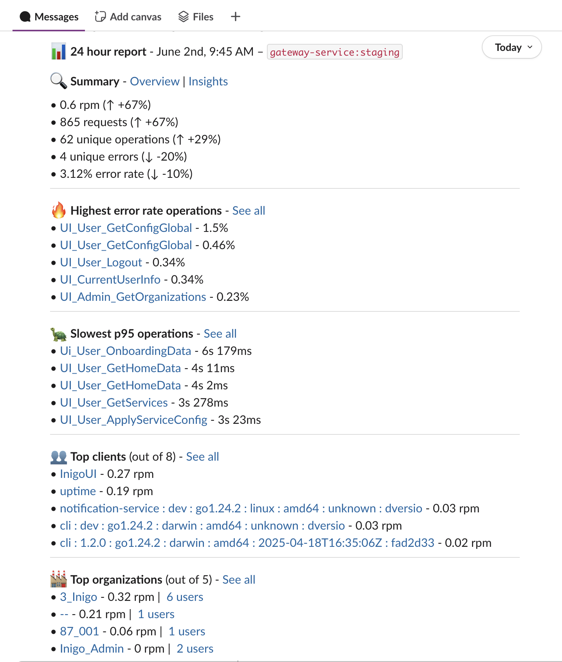View 6 users of 3_Inigo

pos(185,597)
